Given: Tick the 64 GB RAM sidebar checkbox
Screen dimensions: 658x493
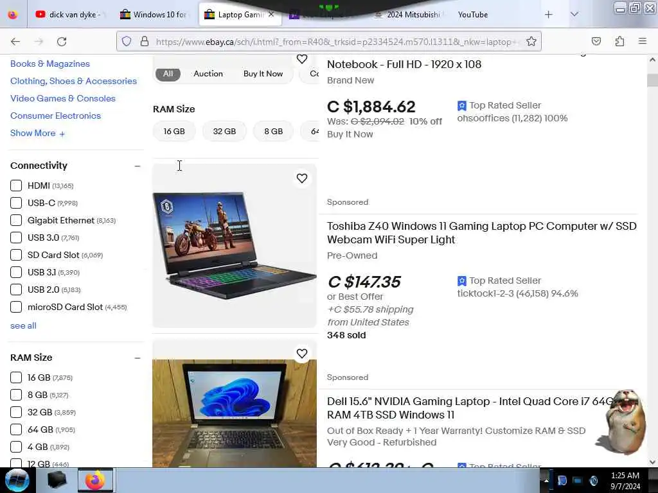Looking at the screenshot, I should (16, 429).
